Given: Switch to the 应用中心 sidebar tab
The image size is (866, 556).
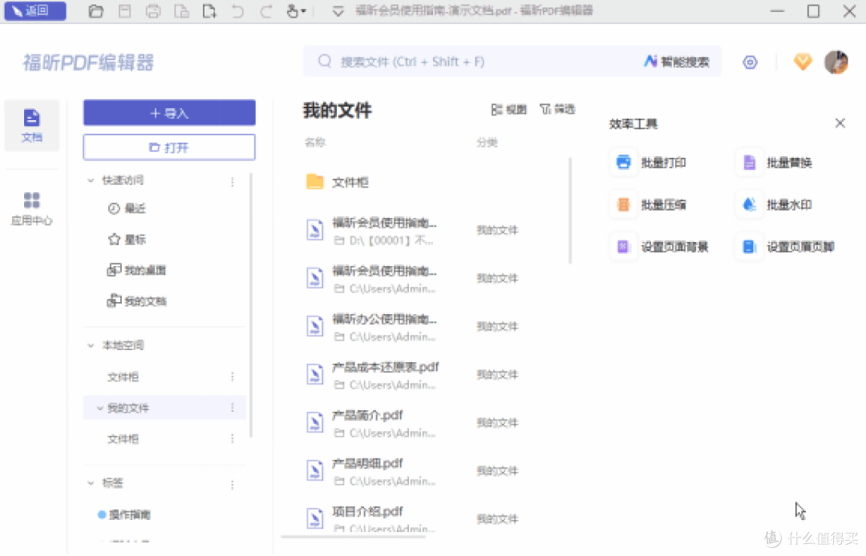Looking at the screenshot, I should (32, 208).
